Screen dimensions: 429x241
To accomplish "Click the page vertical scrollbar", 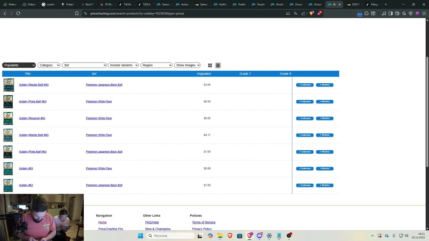I will [427, 112].
